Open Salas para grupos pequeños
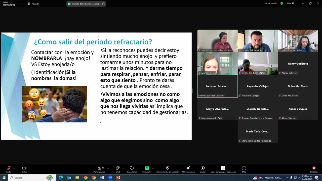Screen dimensions: 322x181 pyautogui.click(x=223, y=168)
